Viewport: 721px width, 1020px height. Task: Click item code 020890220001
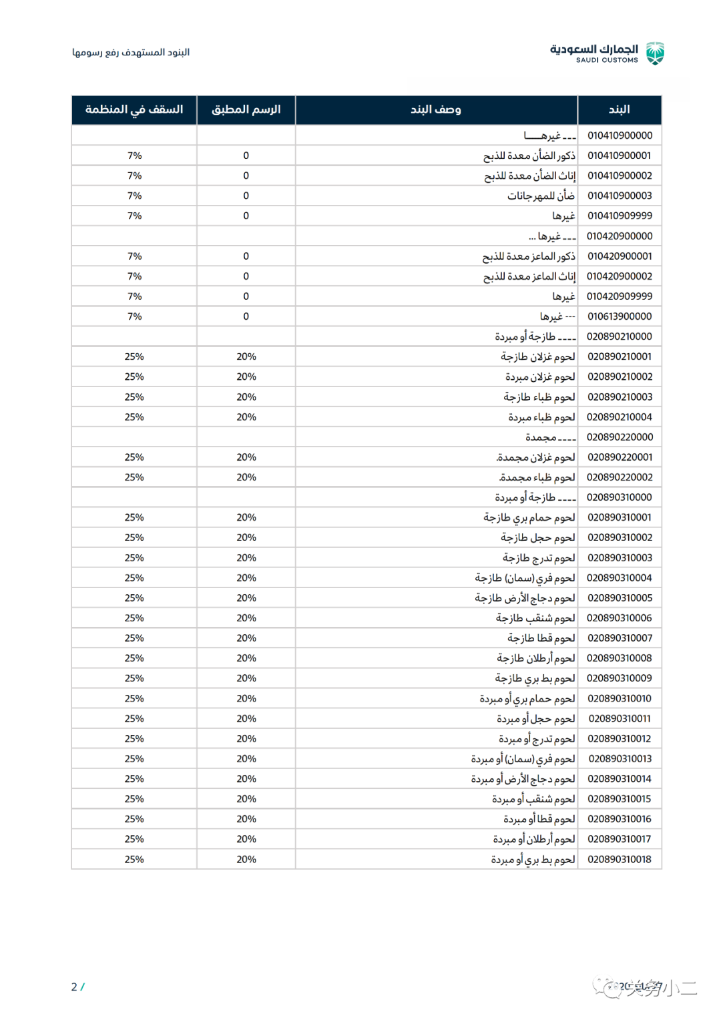point(619,457)
